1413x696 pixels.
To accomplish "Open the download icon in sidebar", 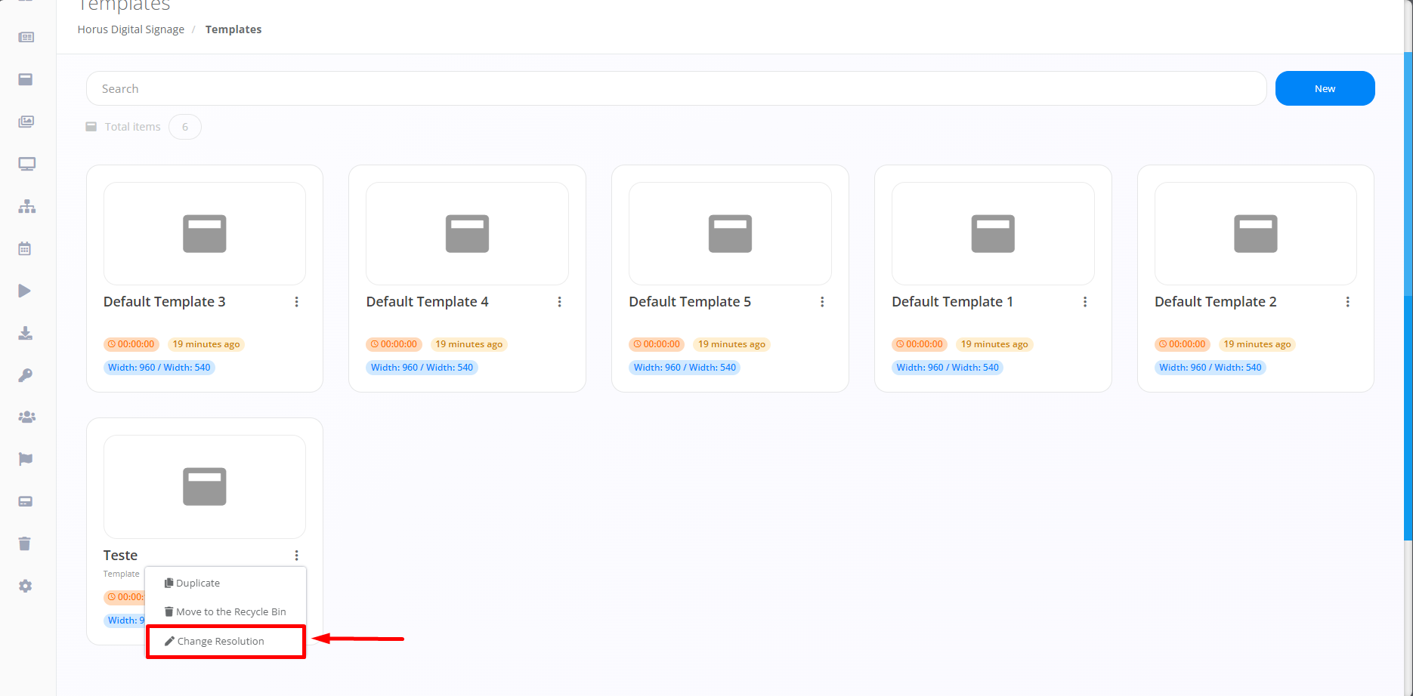I will click(x=25, y=333).
